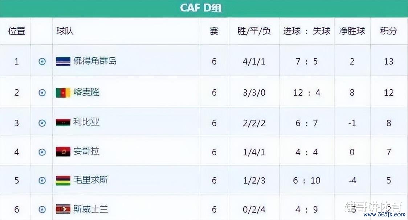Select the radio circle beside 佛得角群岛
Viewport: 408px width, 220px height.
point(42,62)
